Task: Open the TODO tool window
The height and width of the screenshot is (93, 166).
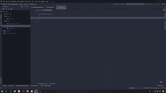Action: pyautogui.click(x=11, y=86)
